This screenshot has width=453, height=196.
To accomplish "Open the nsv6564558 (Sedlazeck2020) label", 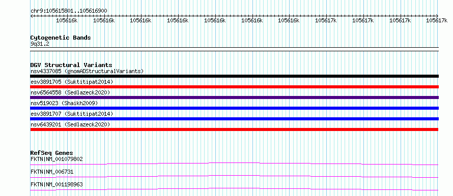I will (x=70, y=92).
